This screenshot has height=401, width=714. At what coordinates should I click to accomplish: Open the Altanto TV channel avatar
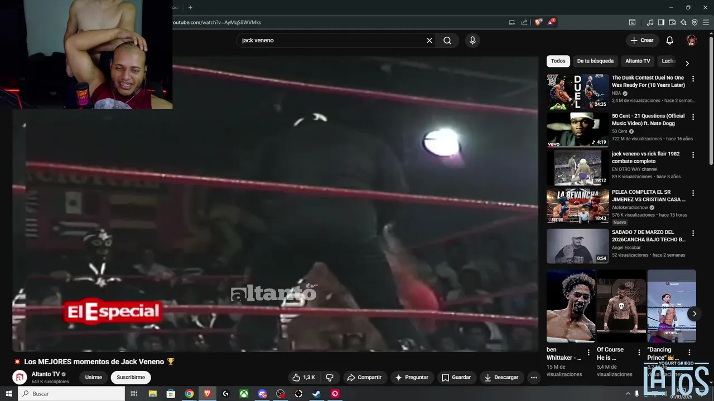[20, 378]
